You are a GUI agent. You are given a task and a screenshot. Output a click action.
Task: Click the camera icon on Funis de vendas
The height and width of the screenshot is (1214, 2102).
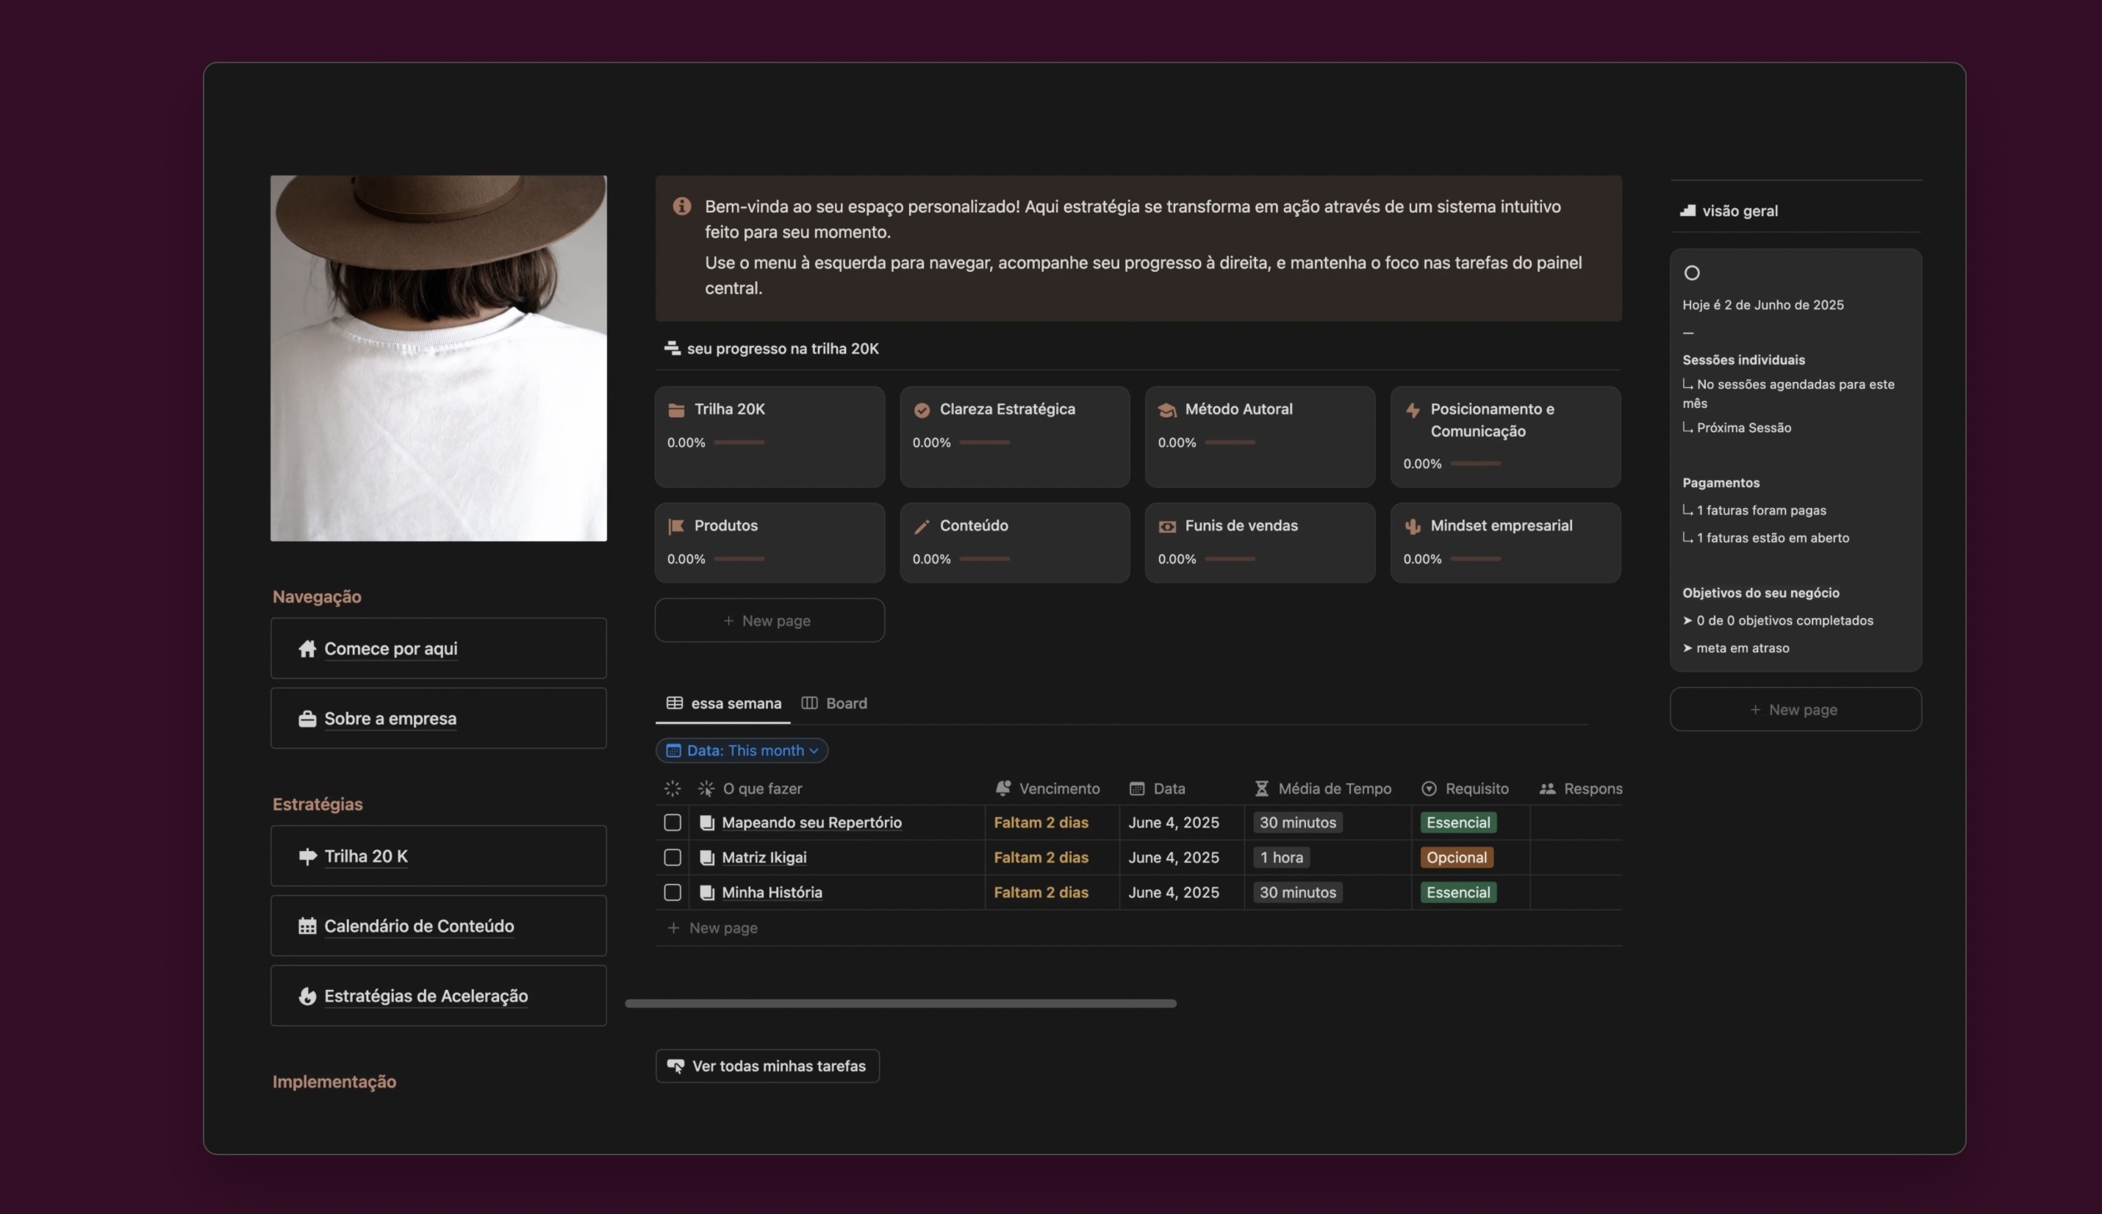click(x=1166, y=525)
